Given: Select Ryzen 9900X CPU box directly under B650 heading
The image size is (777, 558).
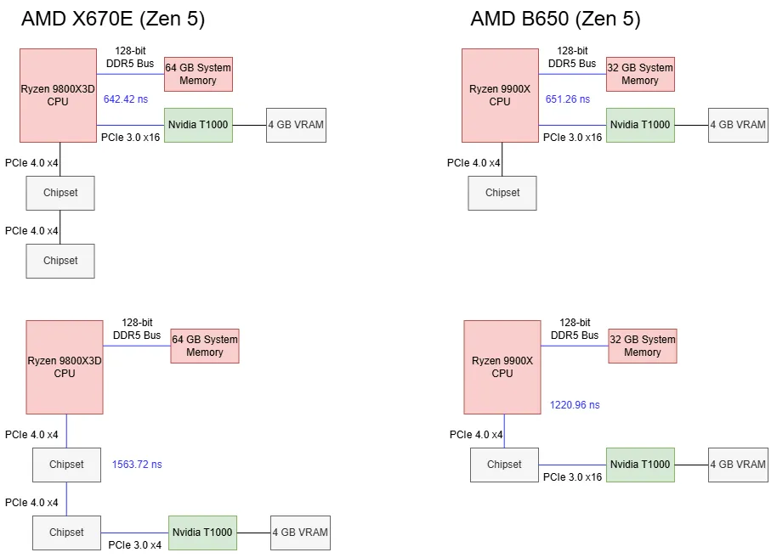Looking at the screenshot, I should click(x=500, y=95).
